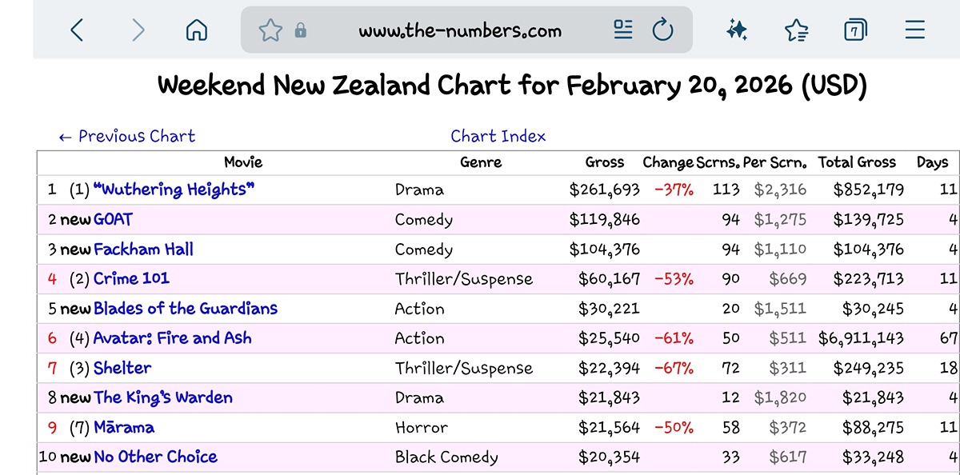Open the Chart Index link

point(498,136)
